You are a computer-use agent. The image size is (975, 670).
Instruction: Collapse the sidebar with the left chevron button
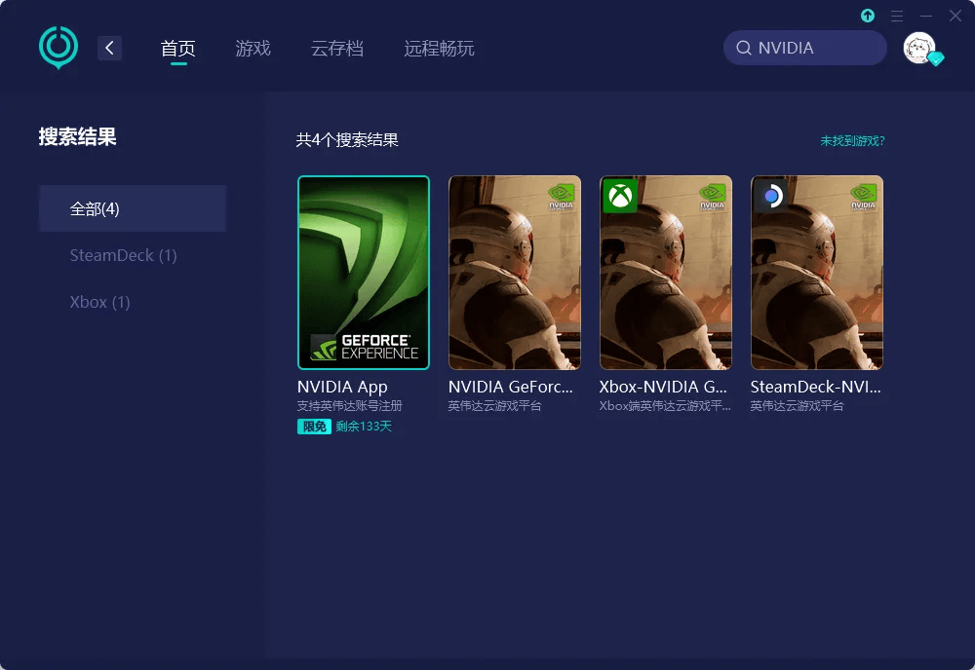(109, 47)
